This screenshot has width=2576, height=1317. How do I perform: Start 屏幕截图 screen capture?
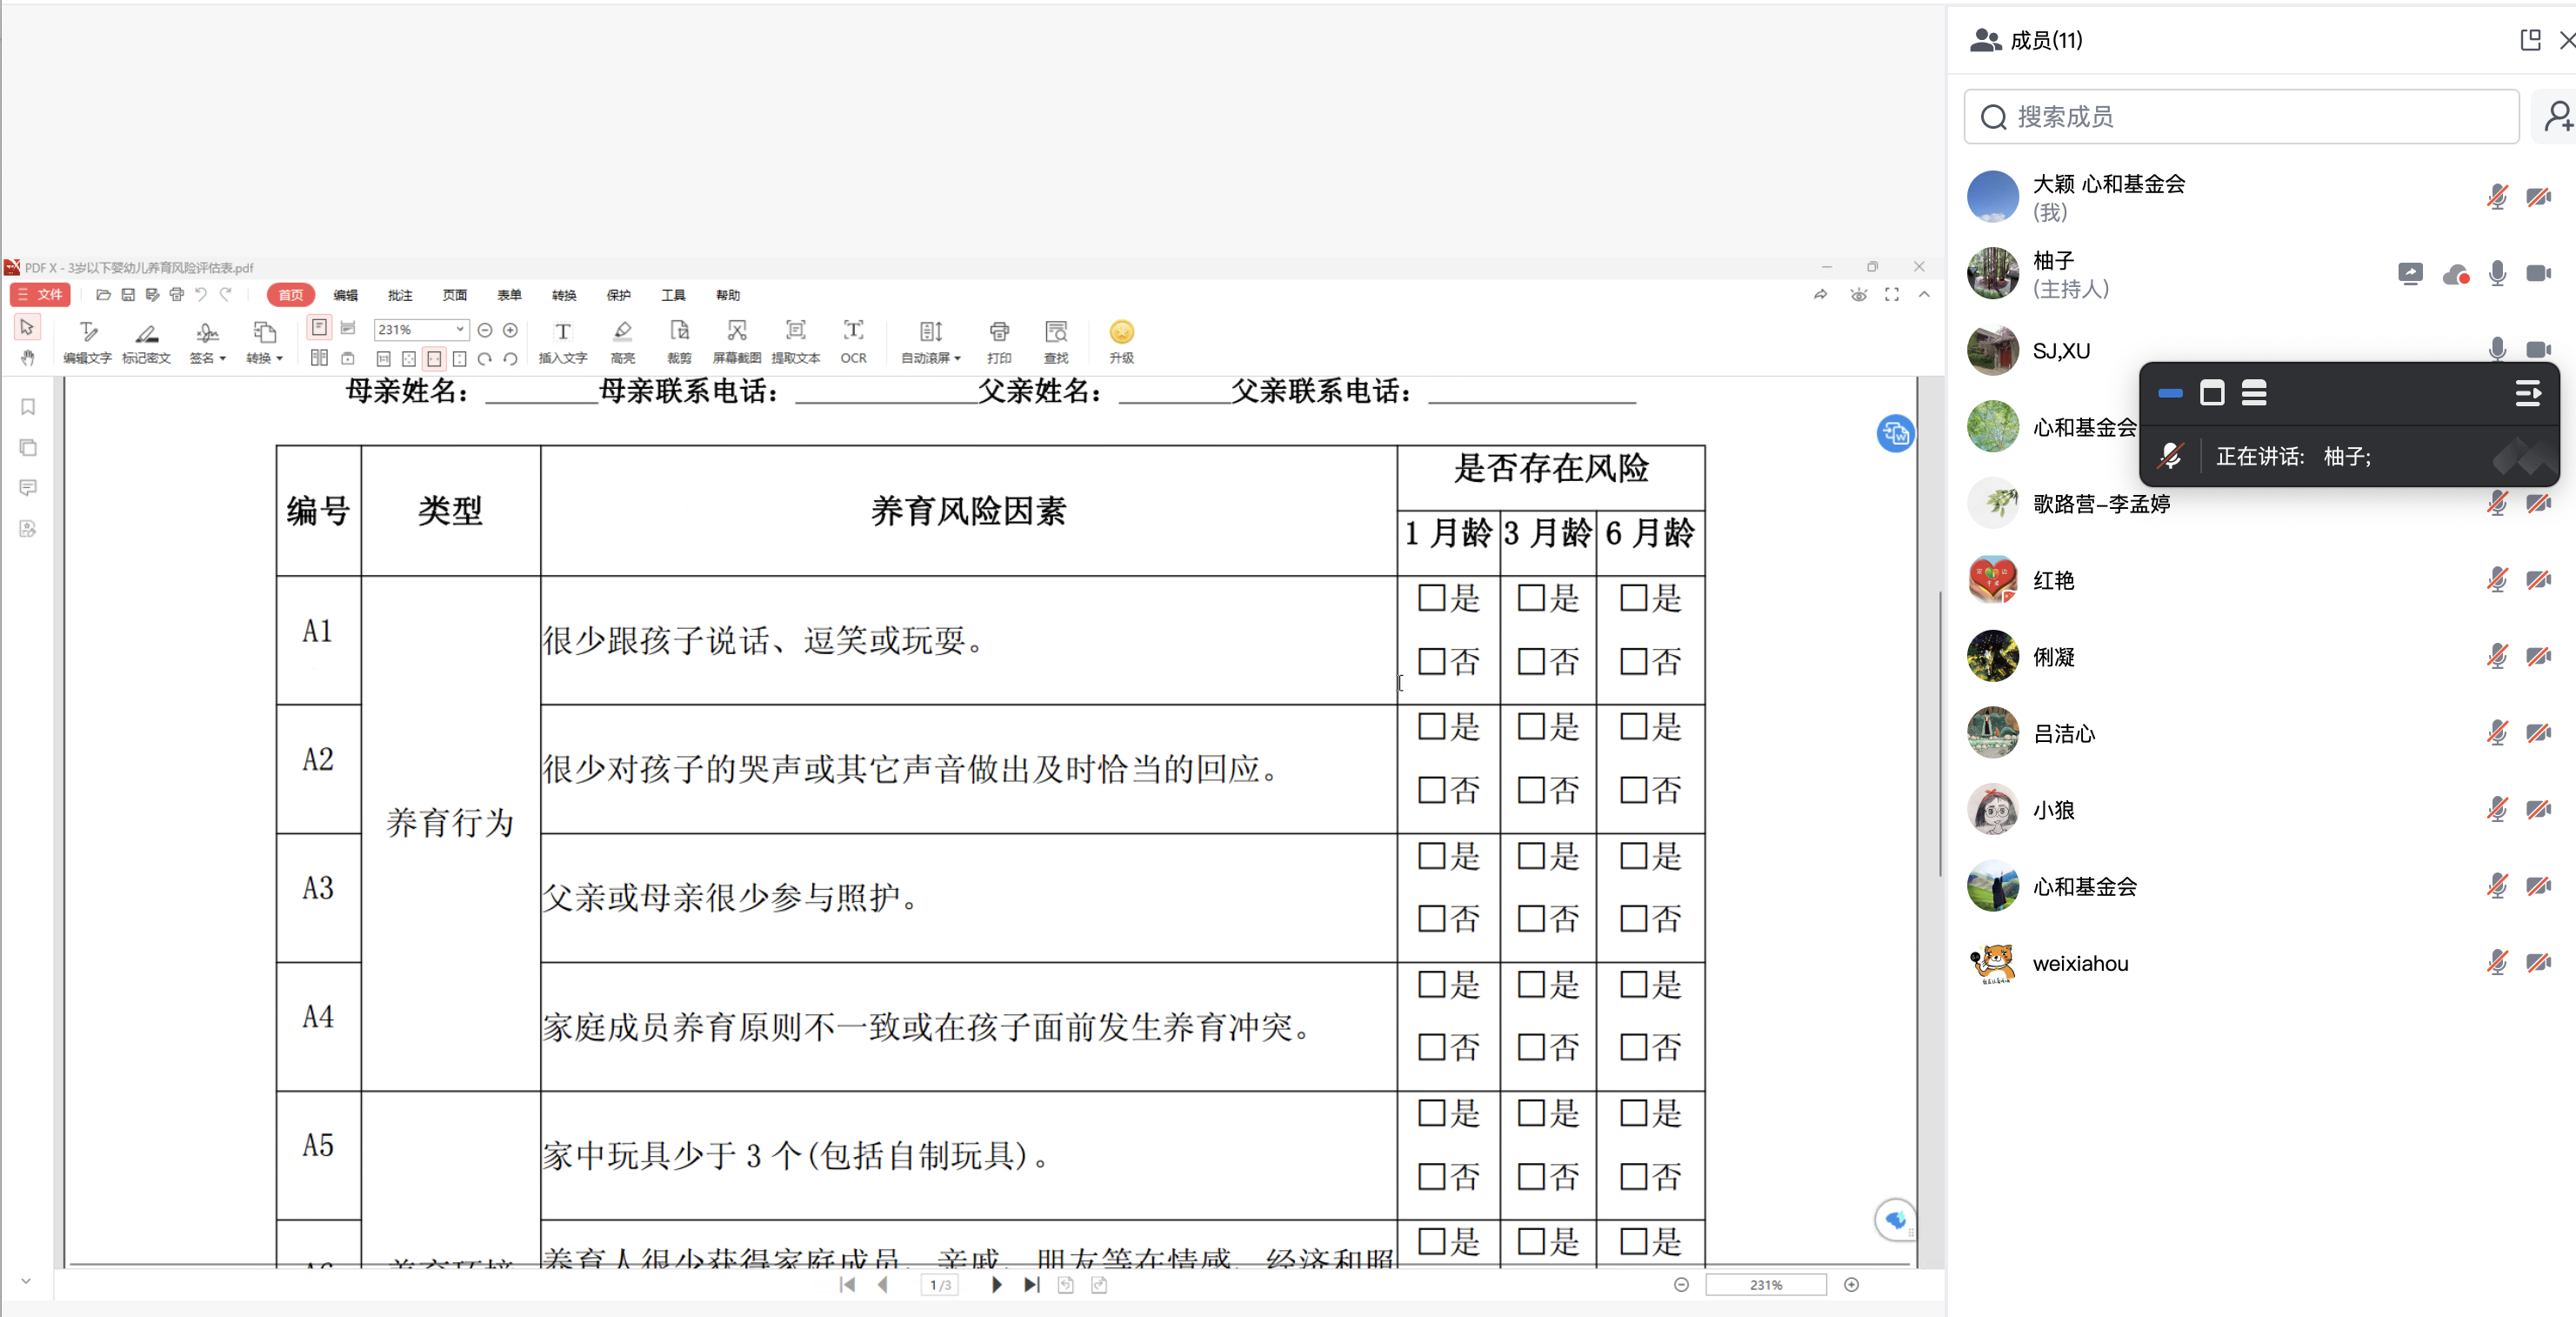pyautogui.click(x=736, y=342)
